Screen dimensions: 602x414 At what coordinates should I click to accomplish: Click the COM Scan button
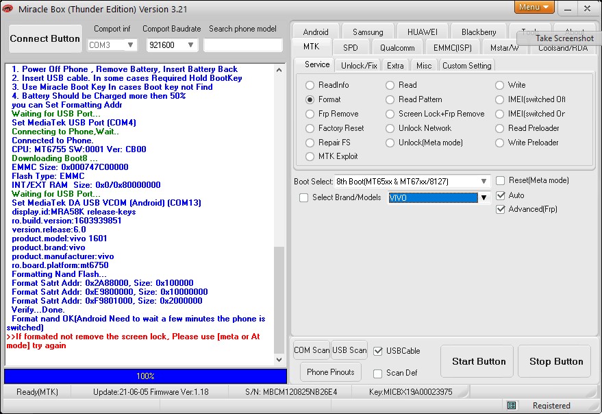point(312,350)
